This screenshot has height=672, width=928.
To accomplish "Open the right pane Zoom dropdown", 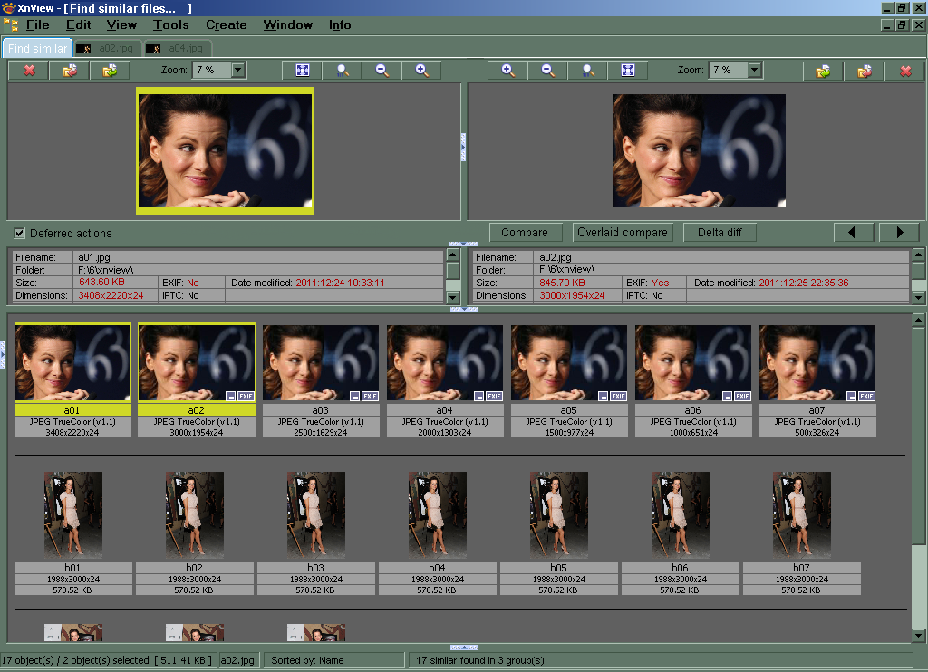I will click(x=754, y=71).
